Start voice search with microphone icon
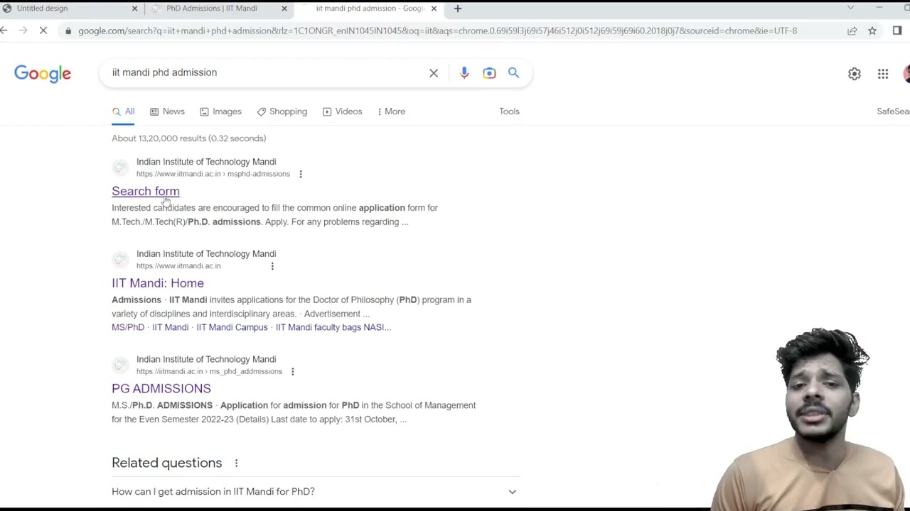 [464, 72]
